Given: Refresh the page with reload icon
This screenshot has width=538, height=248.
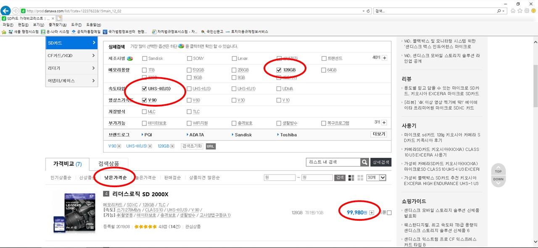Looking at the screenshot, I should point(369,10).
